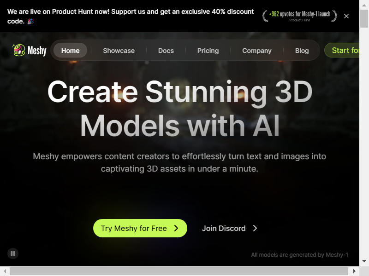Screen dimensions: 369x276
Task: Click the Meshy wordmark text
Action: (x=37, y=50)
